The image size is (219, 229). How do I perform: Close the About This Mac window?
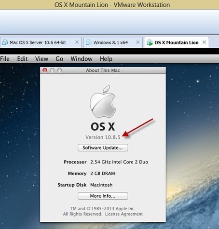tap(45, 70)
